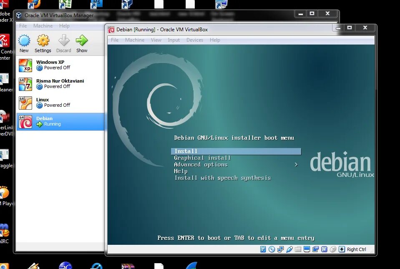Screen dimensions: 400x269
Task: Click keyboard capture arrow icon beside Right Ctrl
Action: 342,249
